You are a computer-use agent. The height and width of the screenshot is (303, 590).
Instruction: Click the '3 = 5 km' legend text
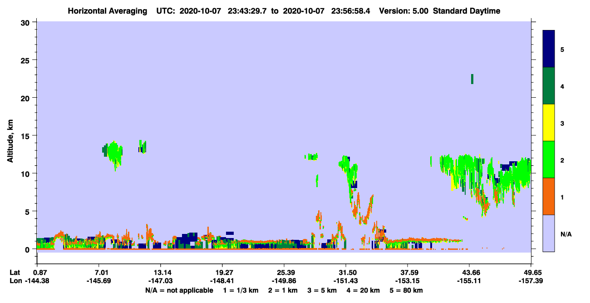tap(322, 290)
